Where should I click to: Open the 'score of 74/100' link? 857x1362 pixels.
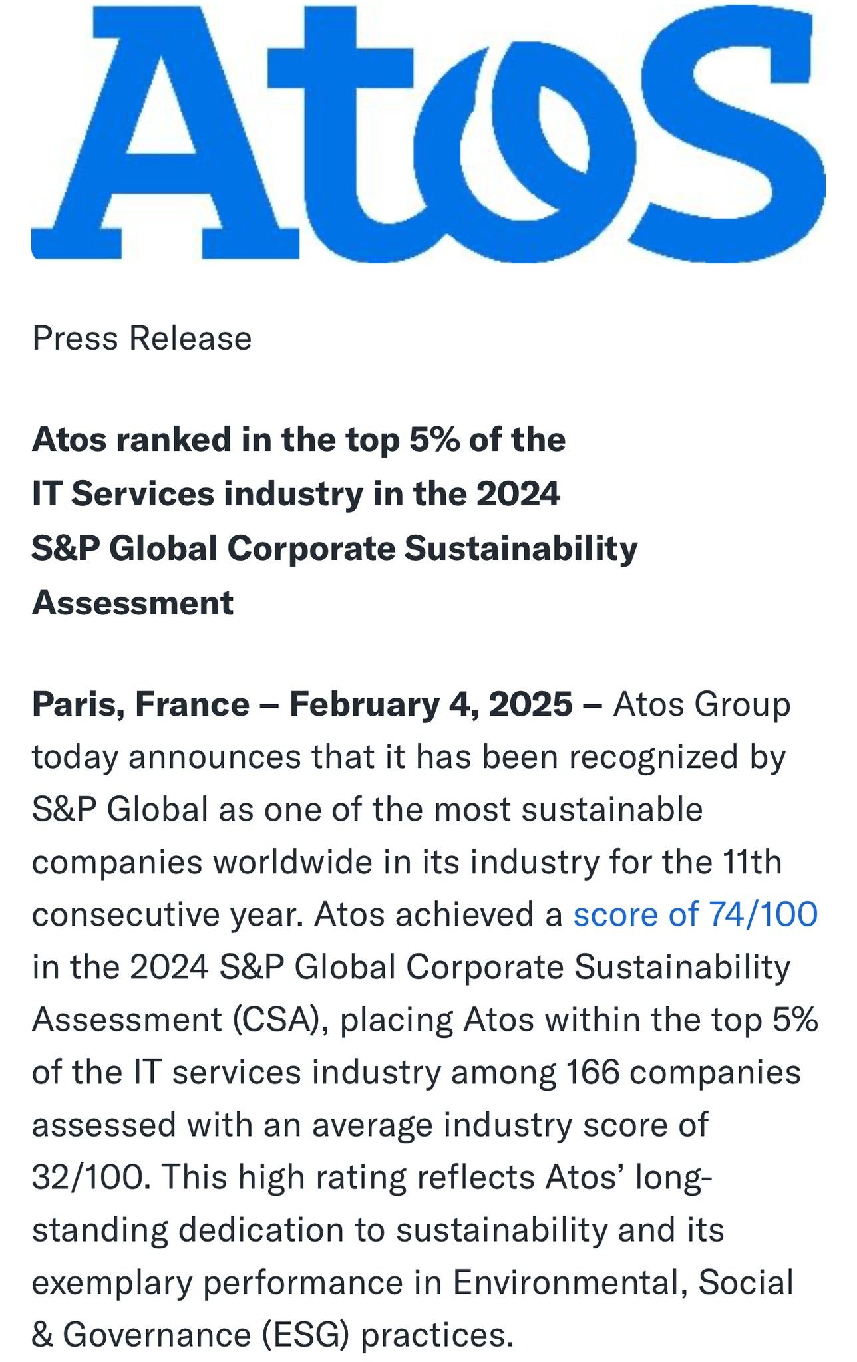[695, 914]
